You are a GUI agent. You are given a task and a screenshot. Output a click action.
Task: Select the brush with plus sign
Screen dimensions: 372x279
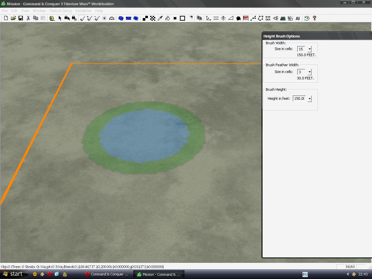(89, 18)
